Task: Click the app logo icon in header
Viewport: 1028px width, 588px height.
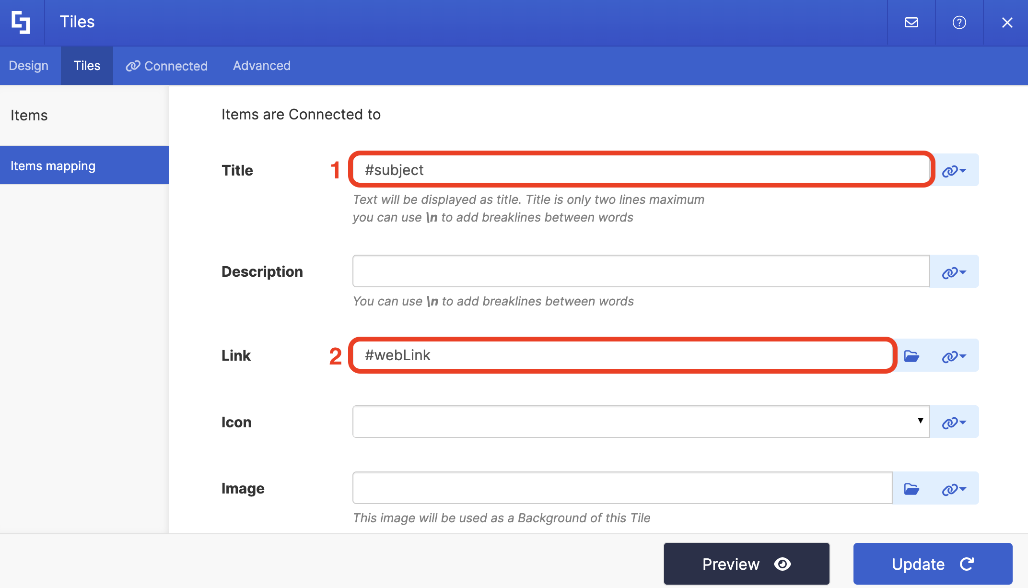Action: click(21, 22)
